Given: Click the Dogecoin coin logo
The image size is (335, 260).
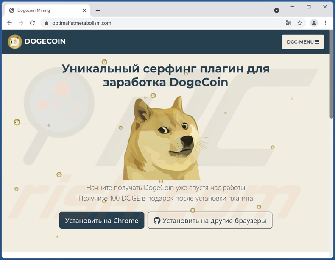Looking at the screenshot, I should [x=15, y=41].
